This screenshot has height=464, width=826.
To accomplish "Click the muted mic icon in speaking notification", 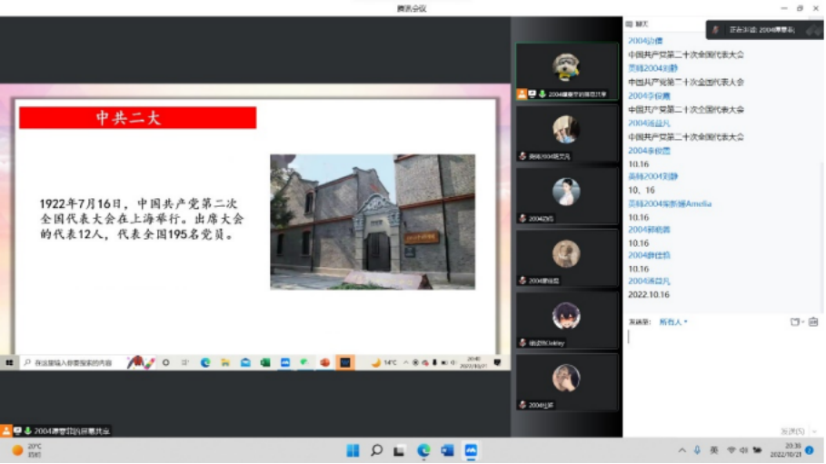I will (715, 30).
